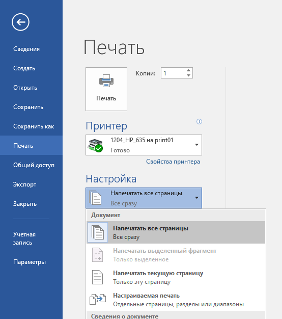Click the Настраиваемая печать icon
The image size is (282, 319).
coord(98,300)
